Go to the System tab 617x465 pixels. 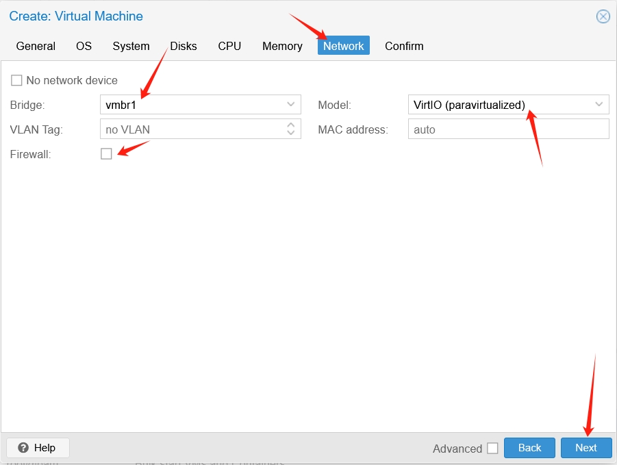point(131,46)
